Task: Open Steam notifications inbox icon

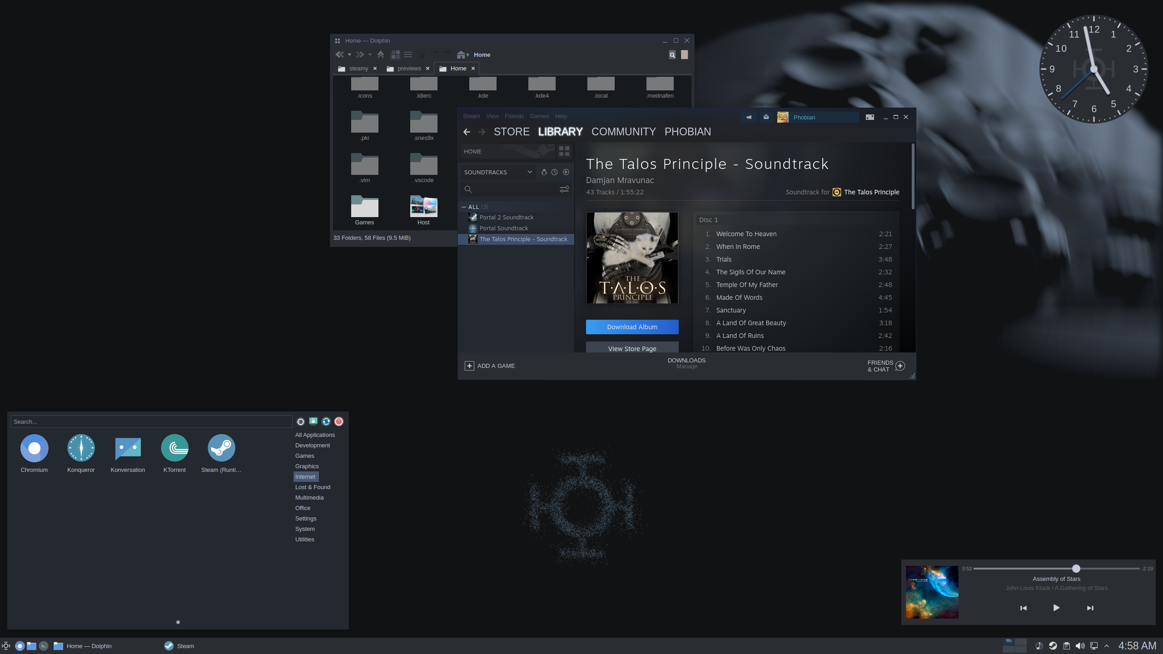Action: (x=766, y=117)
